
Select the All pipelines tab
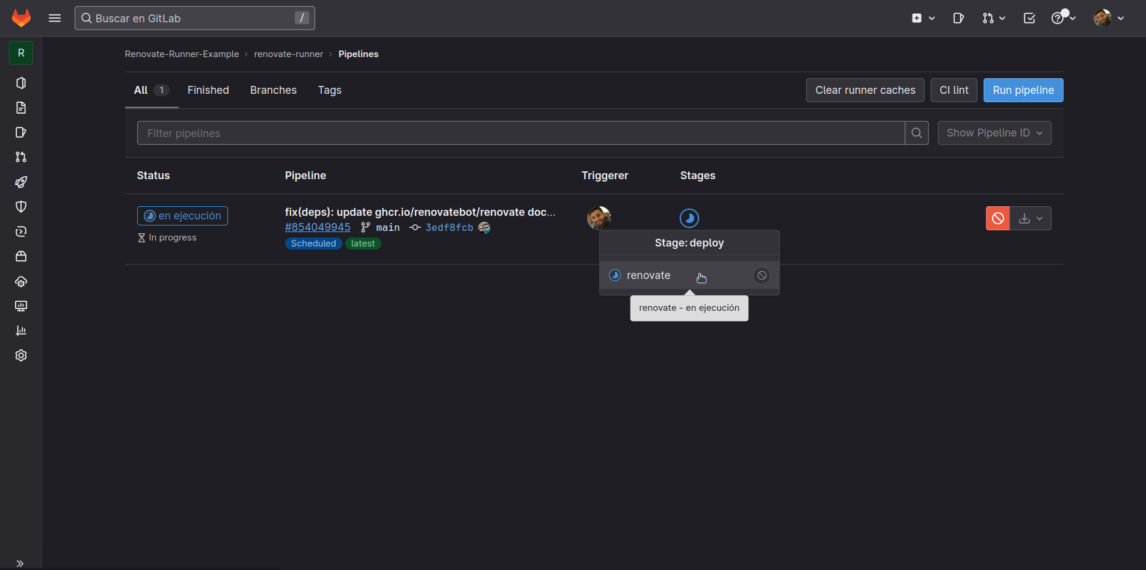152,90
